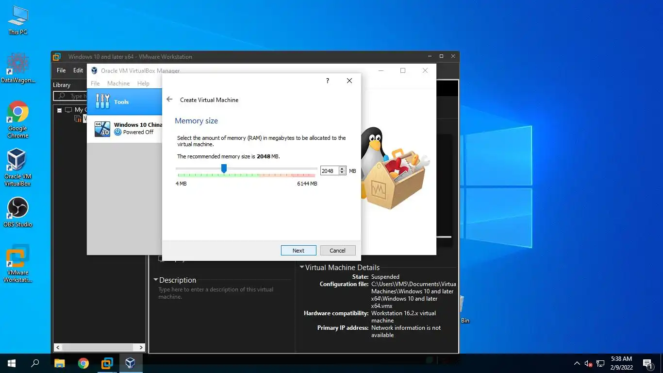
Task: Click the Configuration file path text
Action: 414,295
